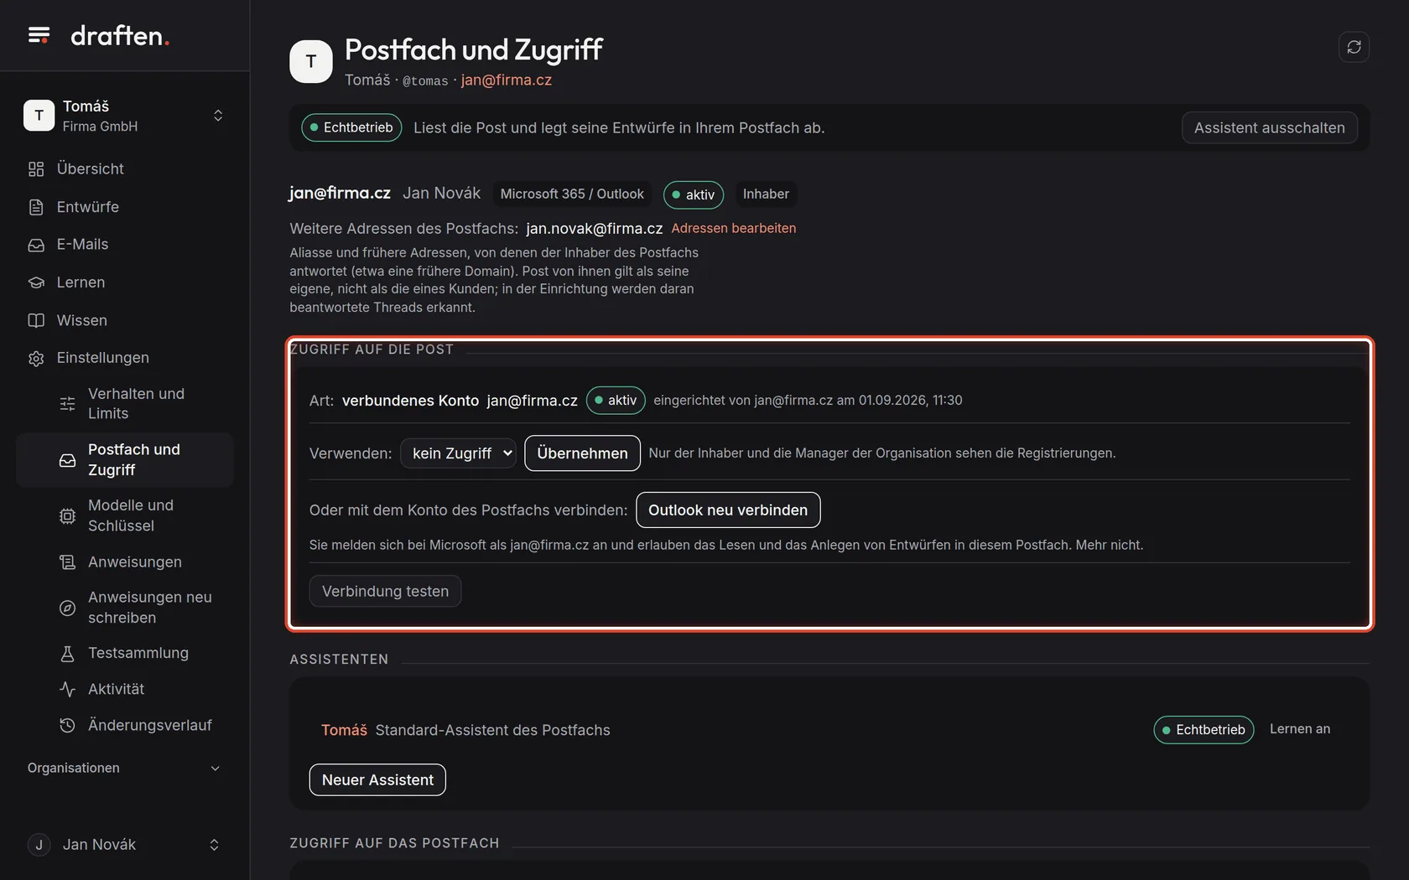
Task: Open the kein Zugriff dropdown
Action: 458,453
